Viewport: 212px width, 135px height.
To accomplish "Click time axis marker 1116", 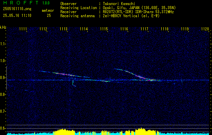I will tap(124, 29).
